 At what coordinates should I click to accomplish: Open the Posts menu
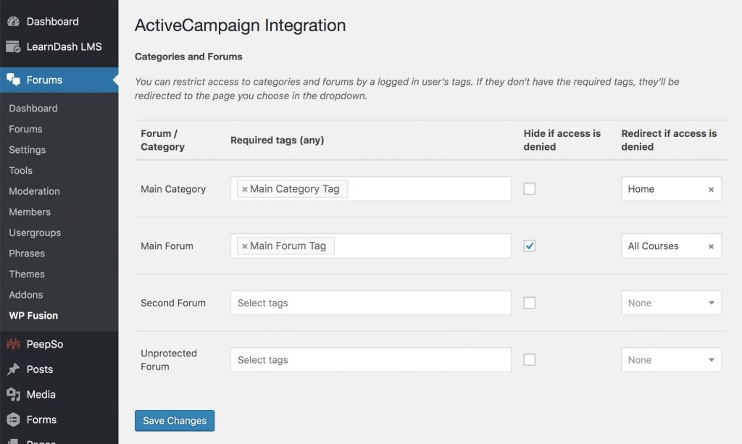59,369
